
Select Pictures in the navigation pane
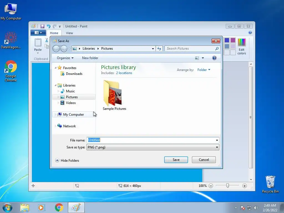(x=72, y=97)
